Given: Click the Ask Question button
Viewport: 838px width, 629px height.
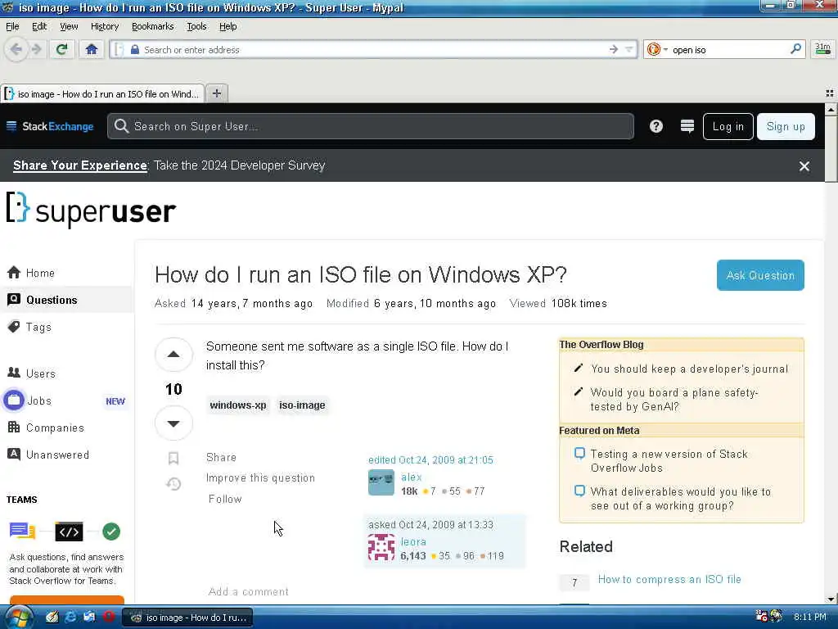Looking at the screenshot, I should (760, 275).
